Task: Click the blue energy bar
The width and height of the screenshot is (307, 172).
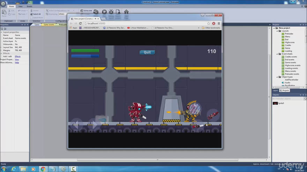Action: coord(85,56)
